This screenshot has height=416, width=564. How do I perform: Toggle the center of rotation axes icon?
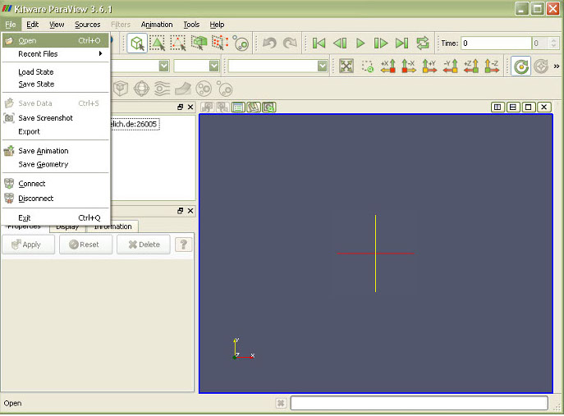[519, 66]
